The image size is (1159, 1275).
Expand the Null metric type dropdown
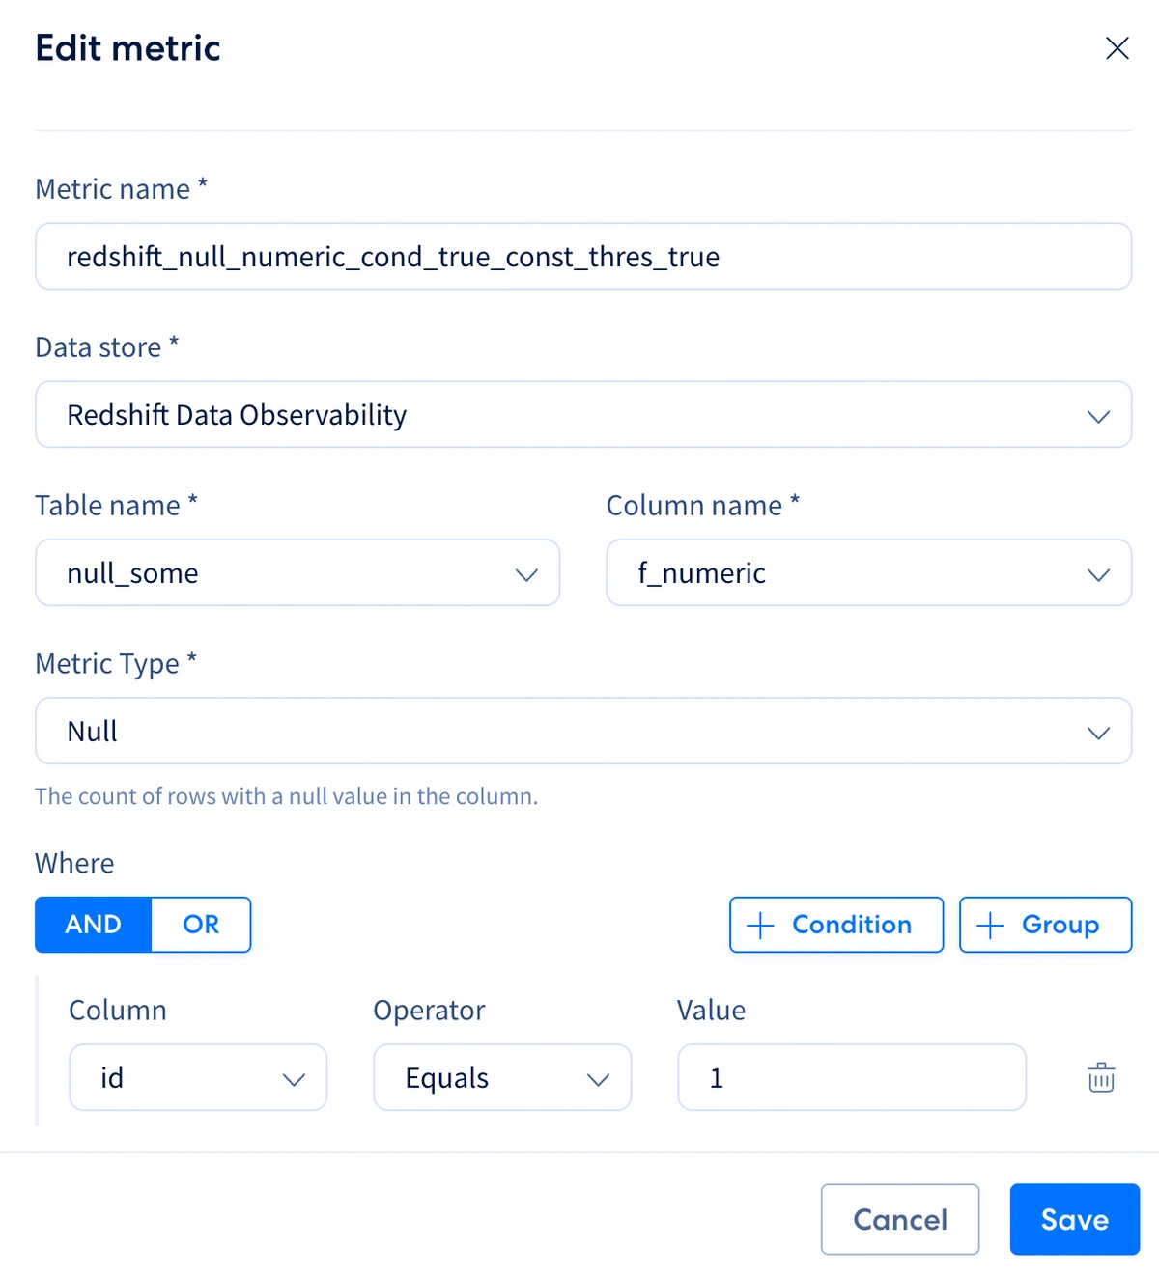point(583,732)
